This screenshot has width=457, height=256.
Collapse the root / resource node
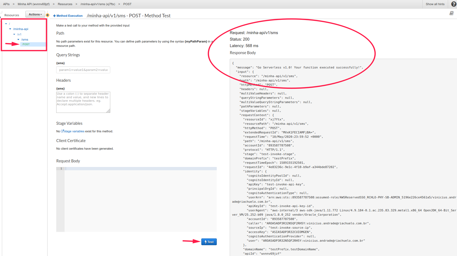[x=6, y=24]
